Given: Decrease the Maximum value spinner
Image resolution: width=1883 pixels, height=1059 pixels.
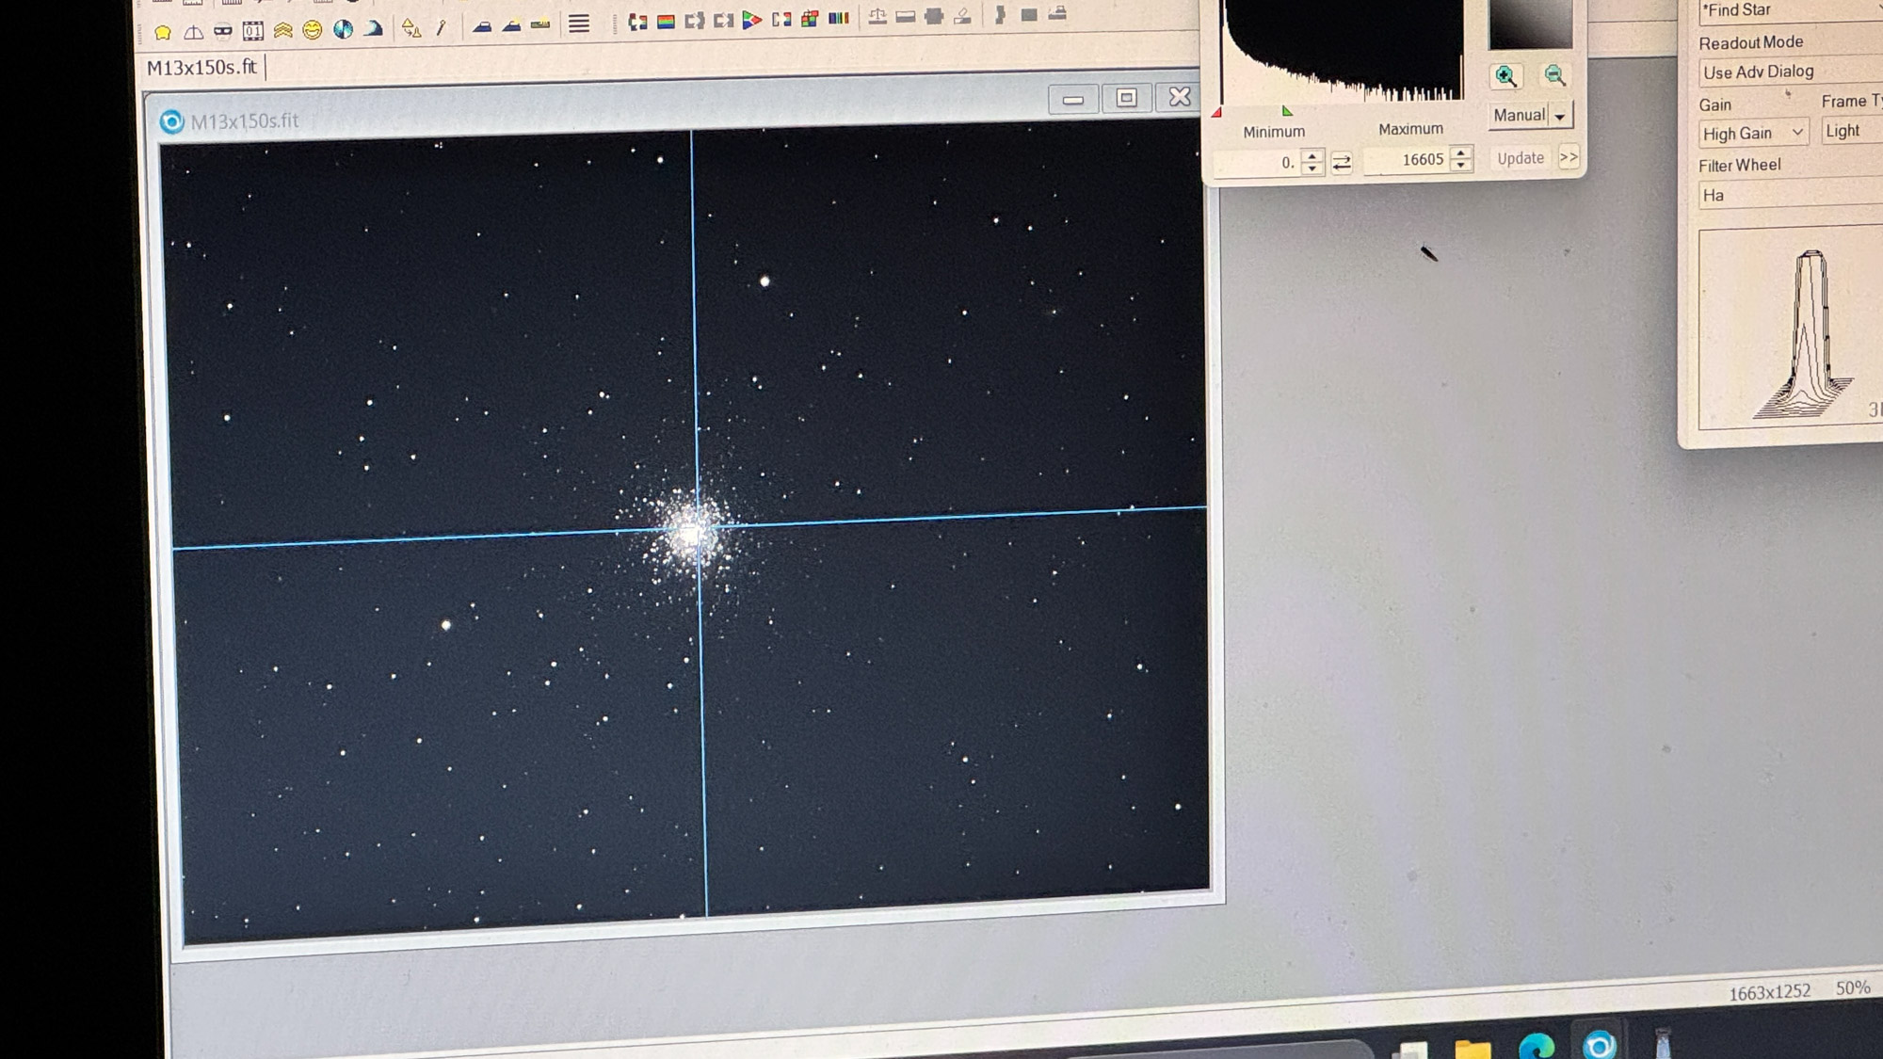Looking at the screenshot, I should point(1461,165).
